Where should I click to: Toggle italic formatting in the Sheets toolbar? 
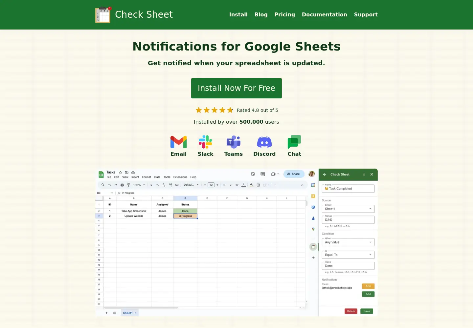pos(231,185)
